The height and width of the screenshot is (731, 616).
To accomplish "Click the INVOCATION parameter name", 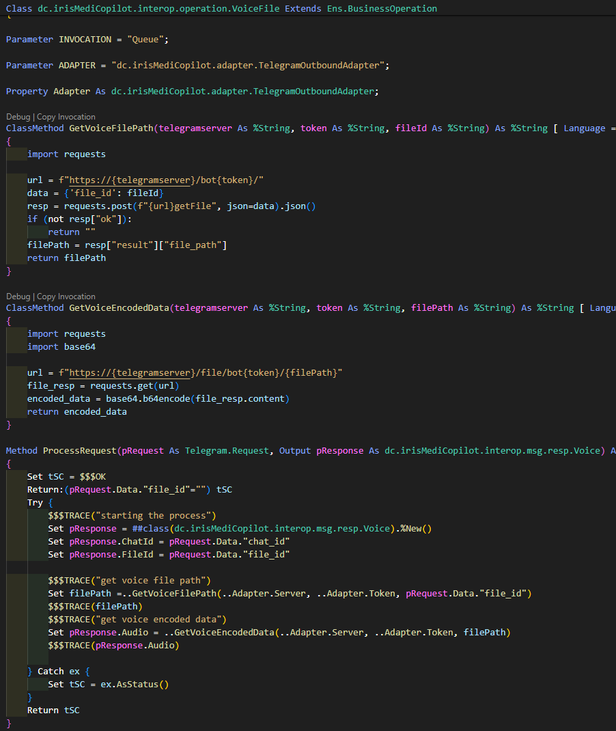I will tap(85, 40).
